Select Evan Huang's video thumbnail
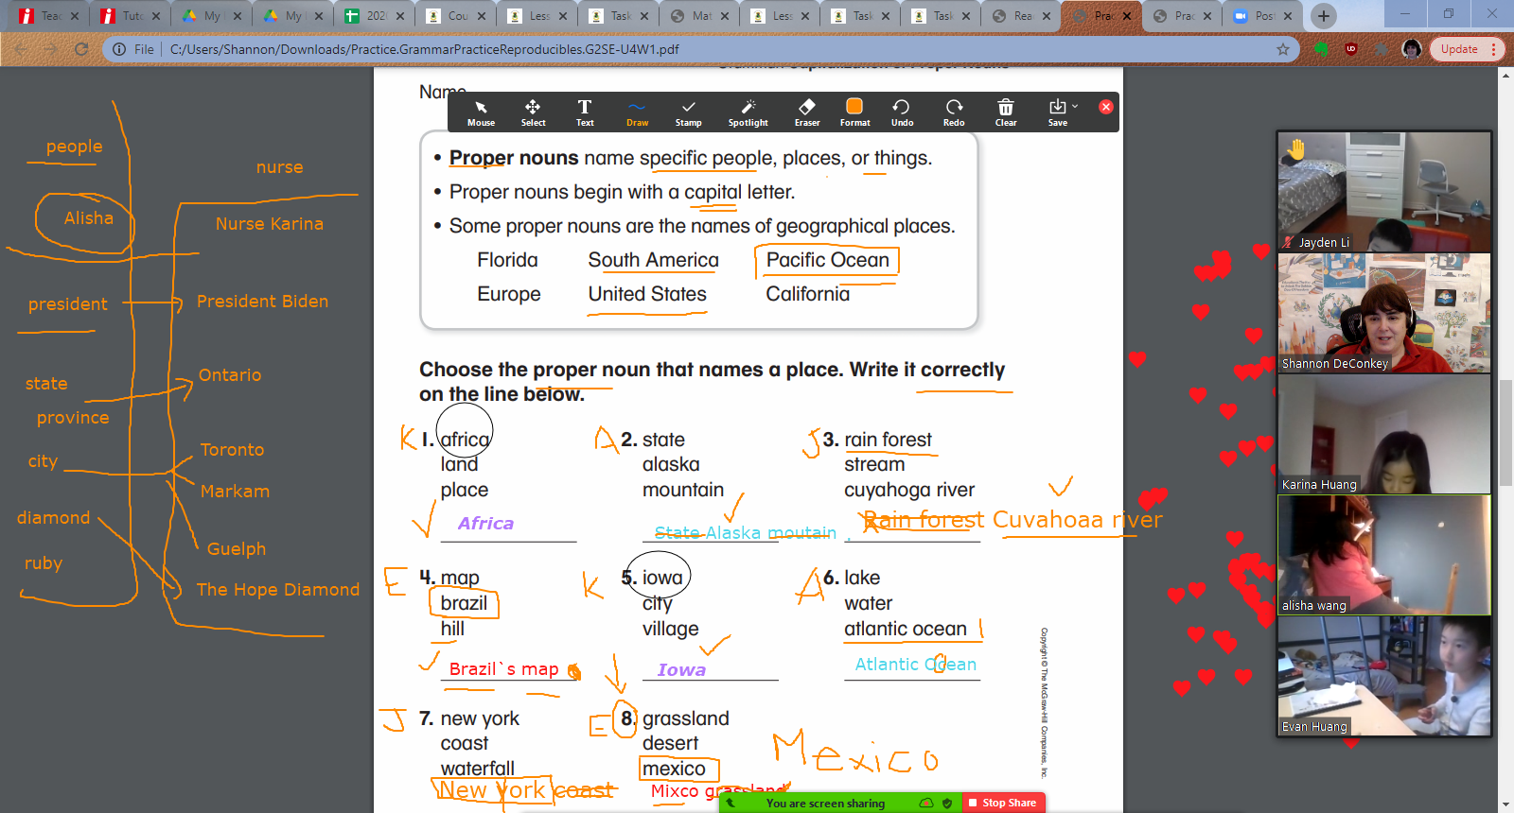The height and width of the screenshot is (813, 1514). point(1384,676)
